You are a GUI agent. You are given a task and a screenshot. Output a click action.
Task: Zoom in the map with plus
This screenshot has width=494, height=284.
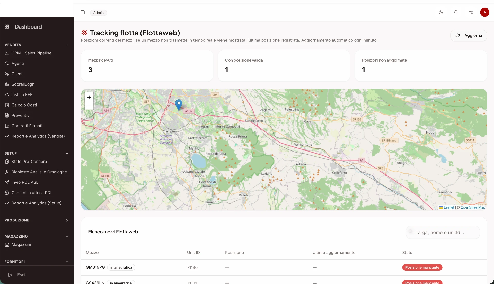(x=89, y=97)
